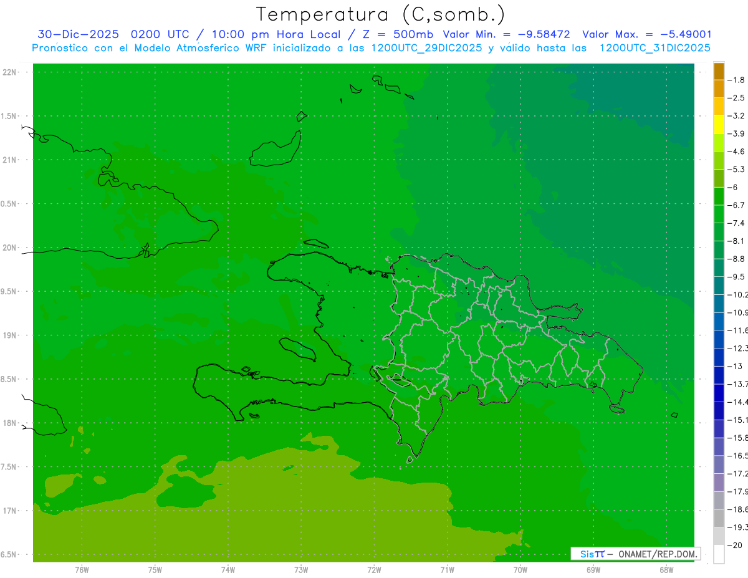This screenshot has width=748, height=578.
Task: Click the 'Temperatura (C,somb.)' chart title
Action: [x=381, y=14]
